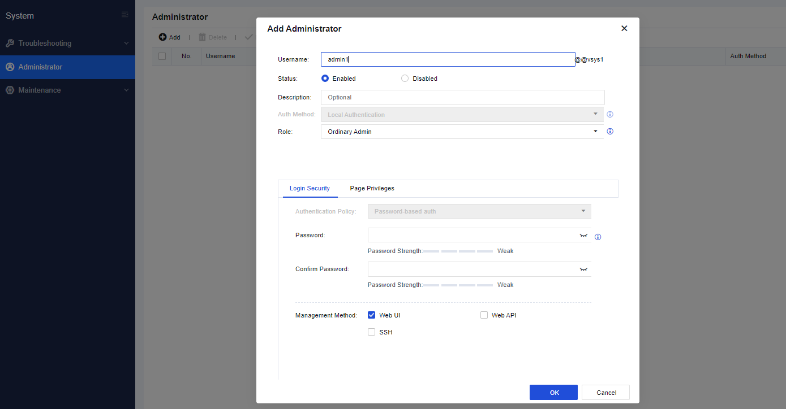The height and width of the screenshot is (409, 786).
Task: Click into the Description input field
Action: [462, 97]
